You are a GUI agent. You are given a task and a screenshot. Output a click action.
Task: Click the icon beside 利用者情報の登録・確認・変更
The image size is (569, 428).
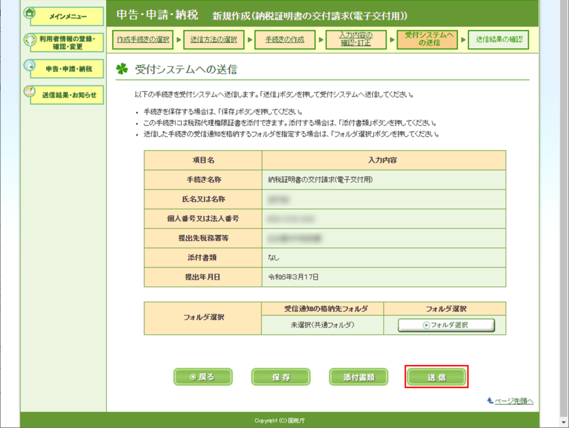tap(31, 40)
